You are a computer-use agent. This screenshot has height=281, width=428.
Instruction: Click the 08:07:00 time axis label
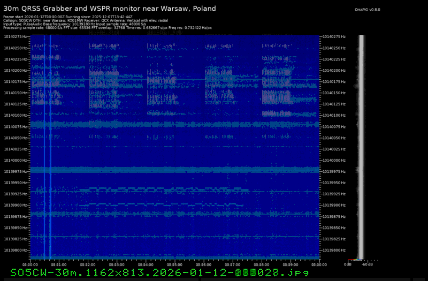[233, 264]
